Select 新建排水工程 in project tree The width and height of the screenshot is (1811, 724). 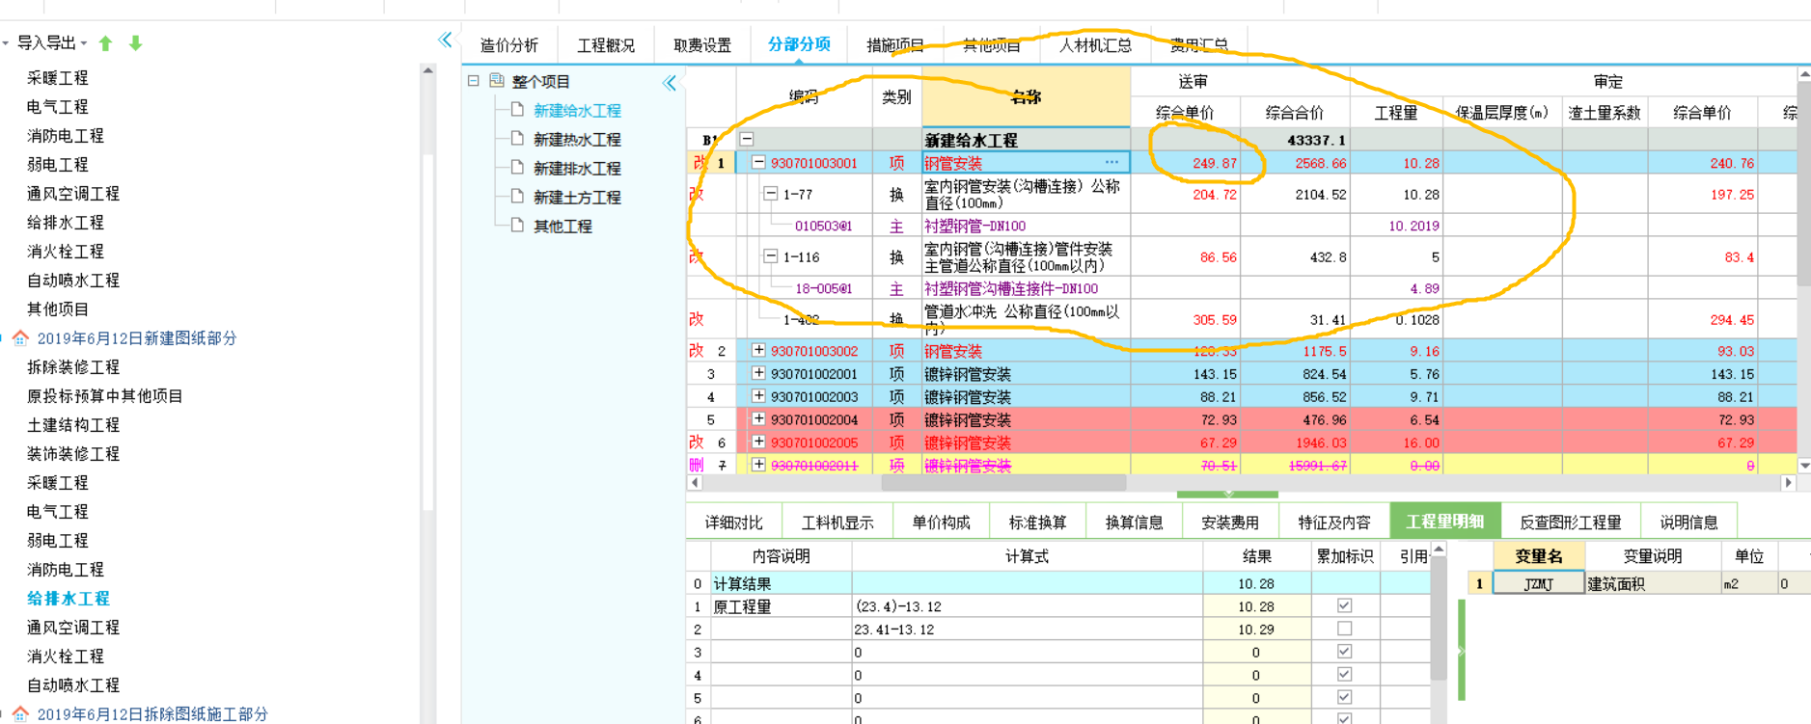point(577,169)
